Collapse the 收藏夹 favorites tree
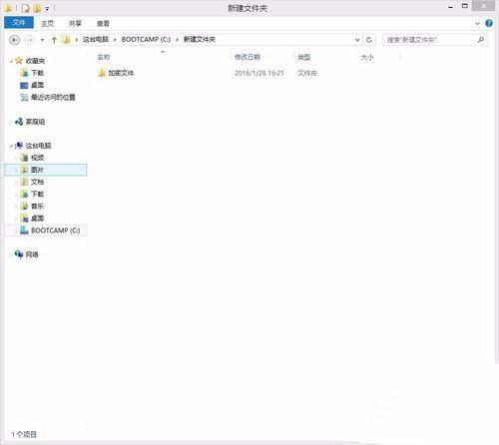 click(11, 61)
